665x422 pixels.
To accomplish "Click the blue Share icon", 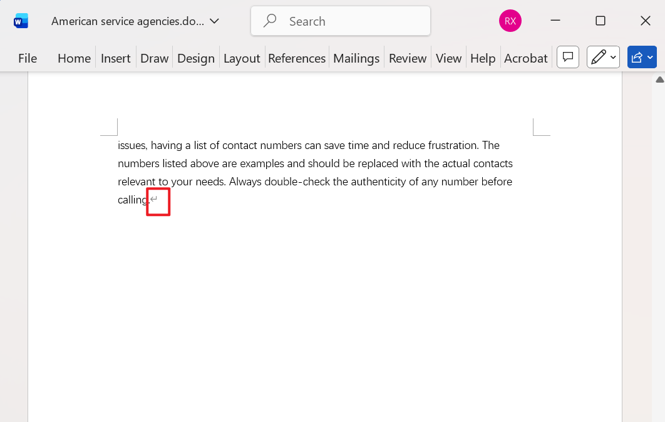I will [637, 57].
